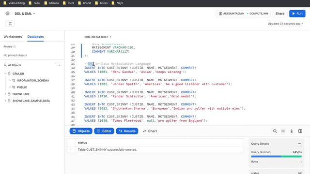This screenshot has height=174, width=310.
Task: Search the results with magnifier icon
Action: click(275, 131)
